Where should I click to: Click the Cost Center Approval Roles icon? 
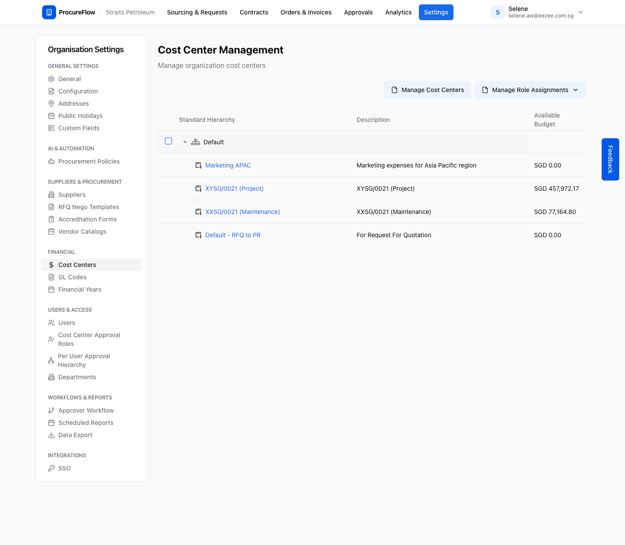coord(51,339)
